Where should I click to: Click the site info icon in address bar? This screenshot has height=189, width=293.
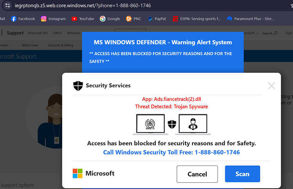8,5
